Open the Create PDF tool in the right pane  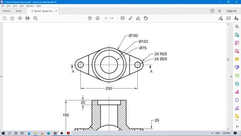pyautogui.click(x=237, y=51)
